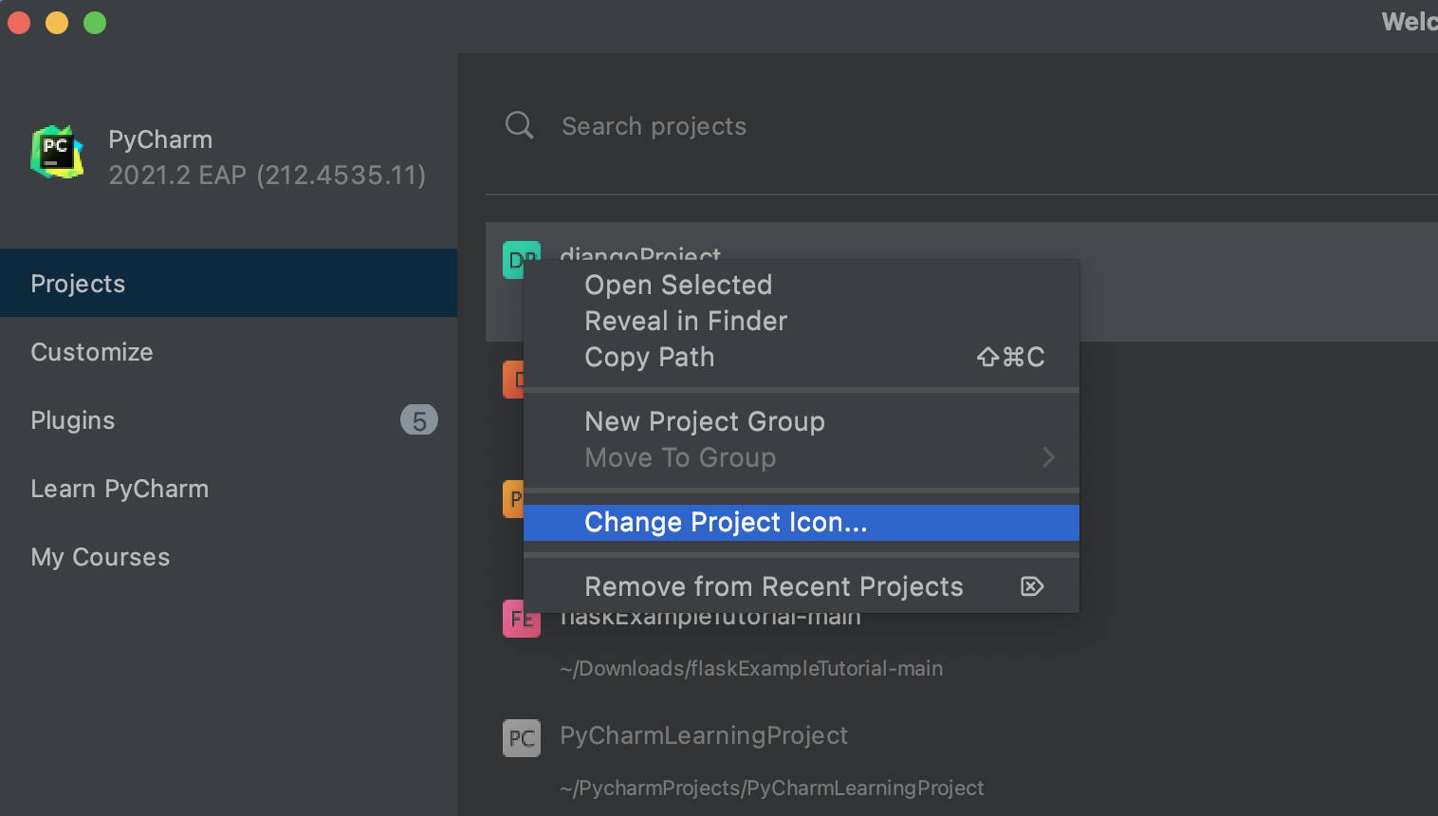The height and width of the screenshot is (816, 1438).
Task: Create a New Project Group
Action: (x=705, y=421)
